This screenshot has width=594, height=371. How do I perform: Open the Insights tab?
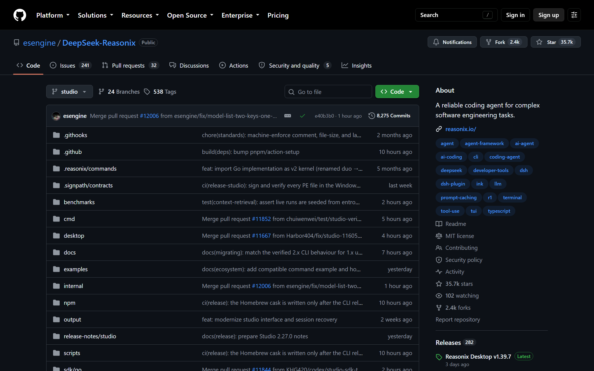click(356, 65)
